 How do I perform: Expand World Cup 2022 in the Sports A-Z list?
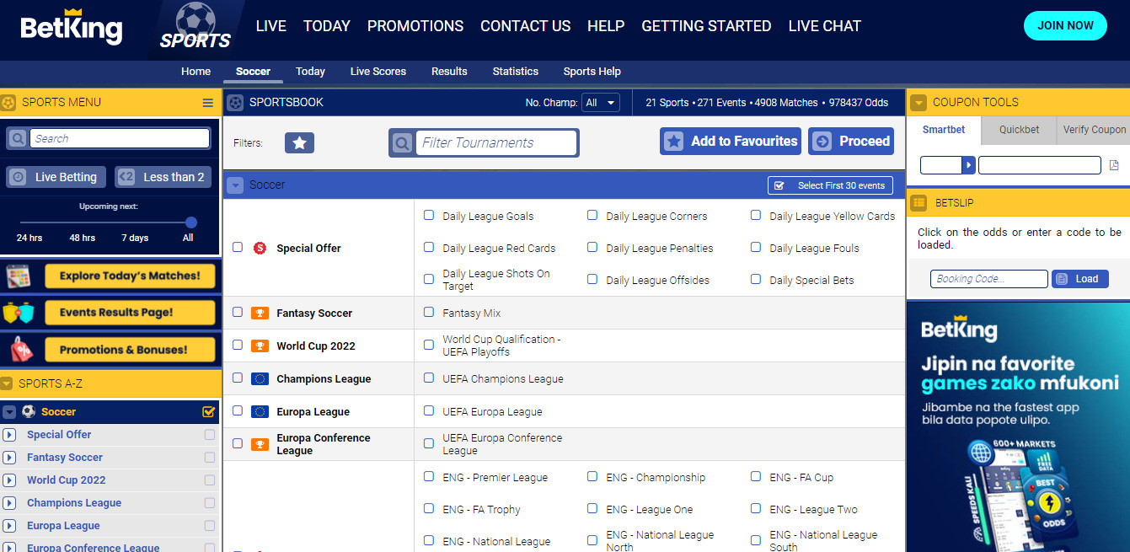(9, 480)
